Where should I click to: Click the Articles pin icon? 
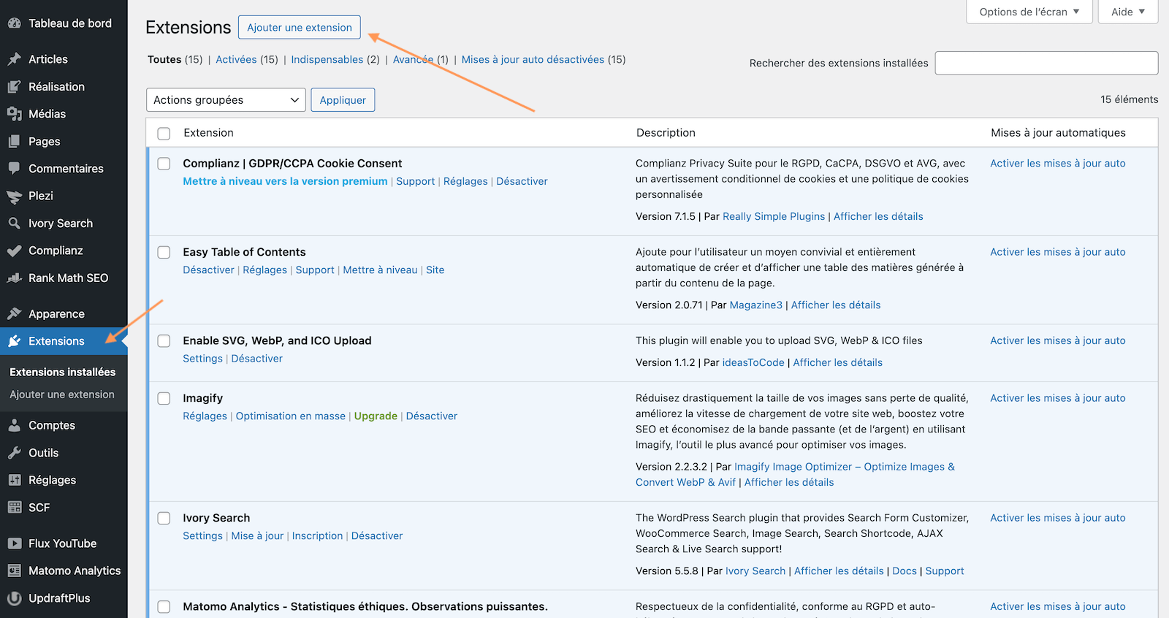15,59
